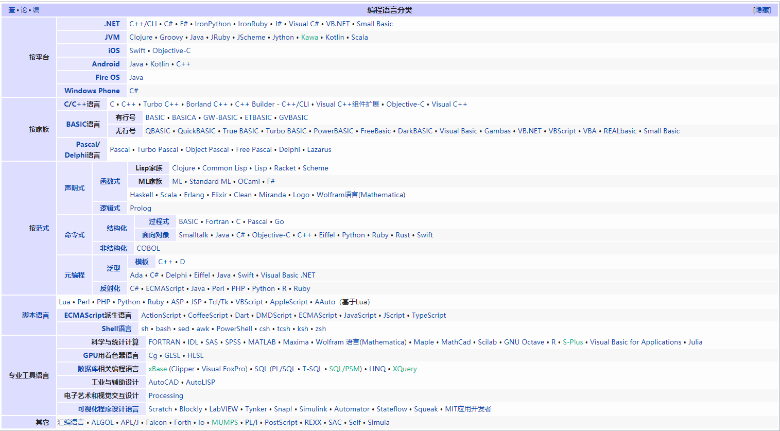Open the Lazarus link
This screenshot has width=780, height=431.
click(x=319, y=149)
